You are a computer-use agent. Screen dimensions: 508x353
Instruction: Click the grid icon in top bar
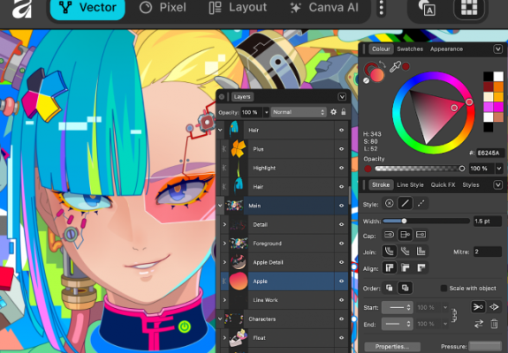(469, 7)
